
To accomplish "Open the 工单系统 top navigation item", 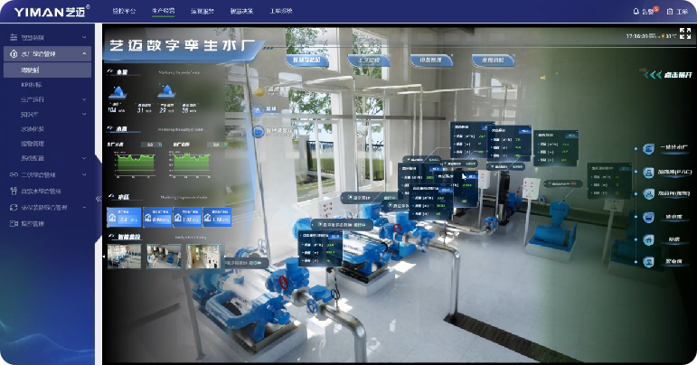I will 280,11.
